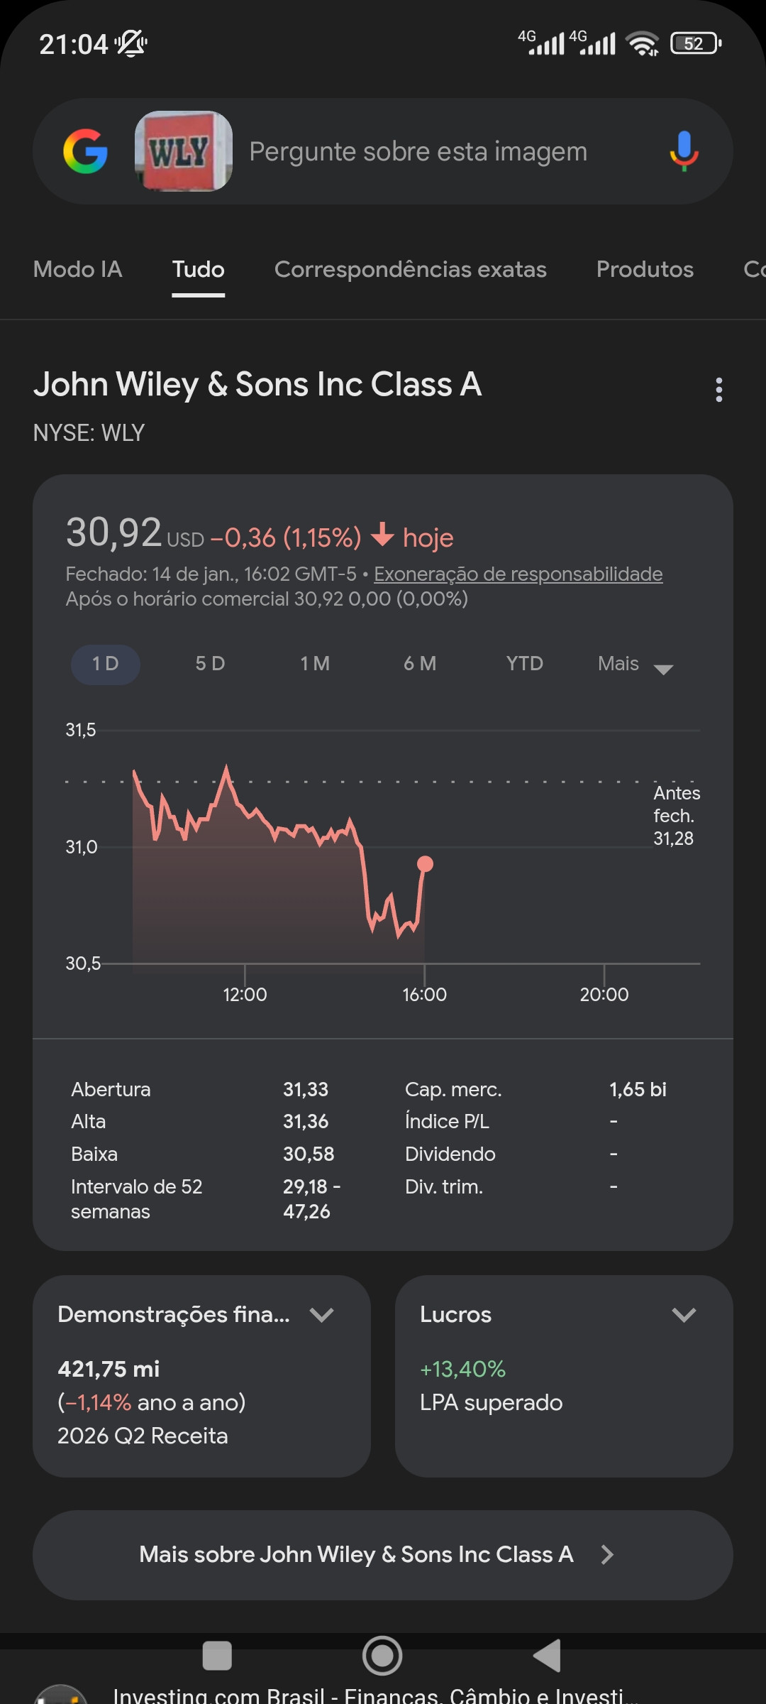The image size is (766, 1704).
Task: Switch to the Modo IA tab
Action: (x=78, y=270)
